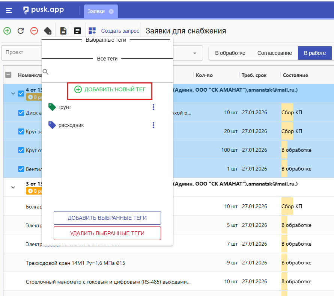Click the green add request icon
Screen dimensions: 334x296
tap(7, 31)
